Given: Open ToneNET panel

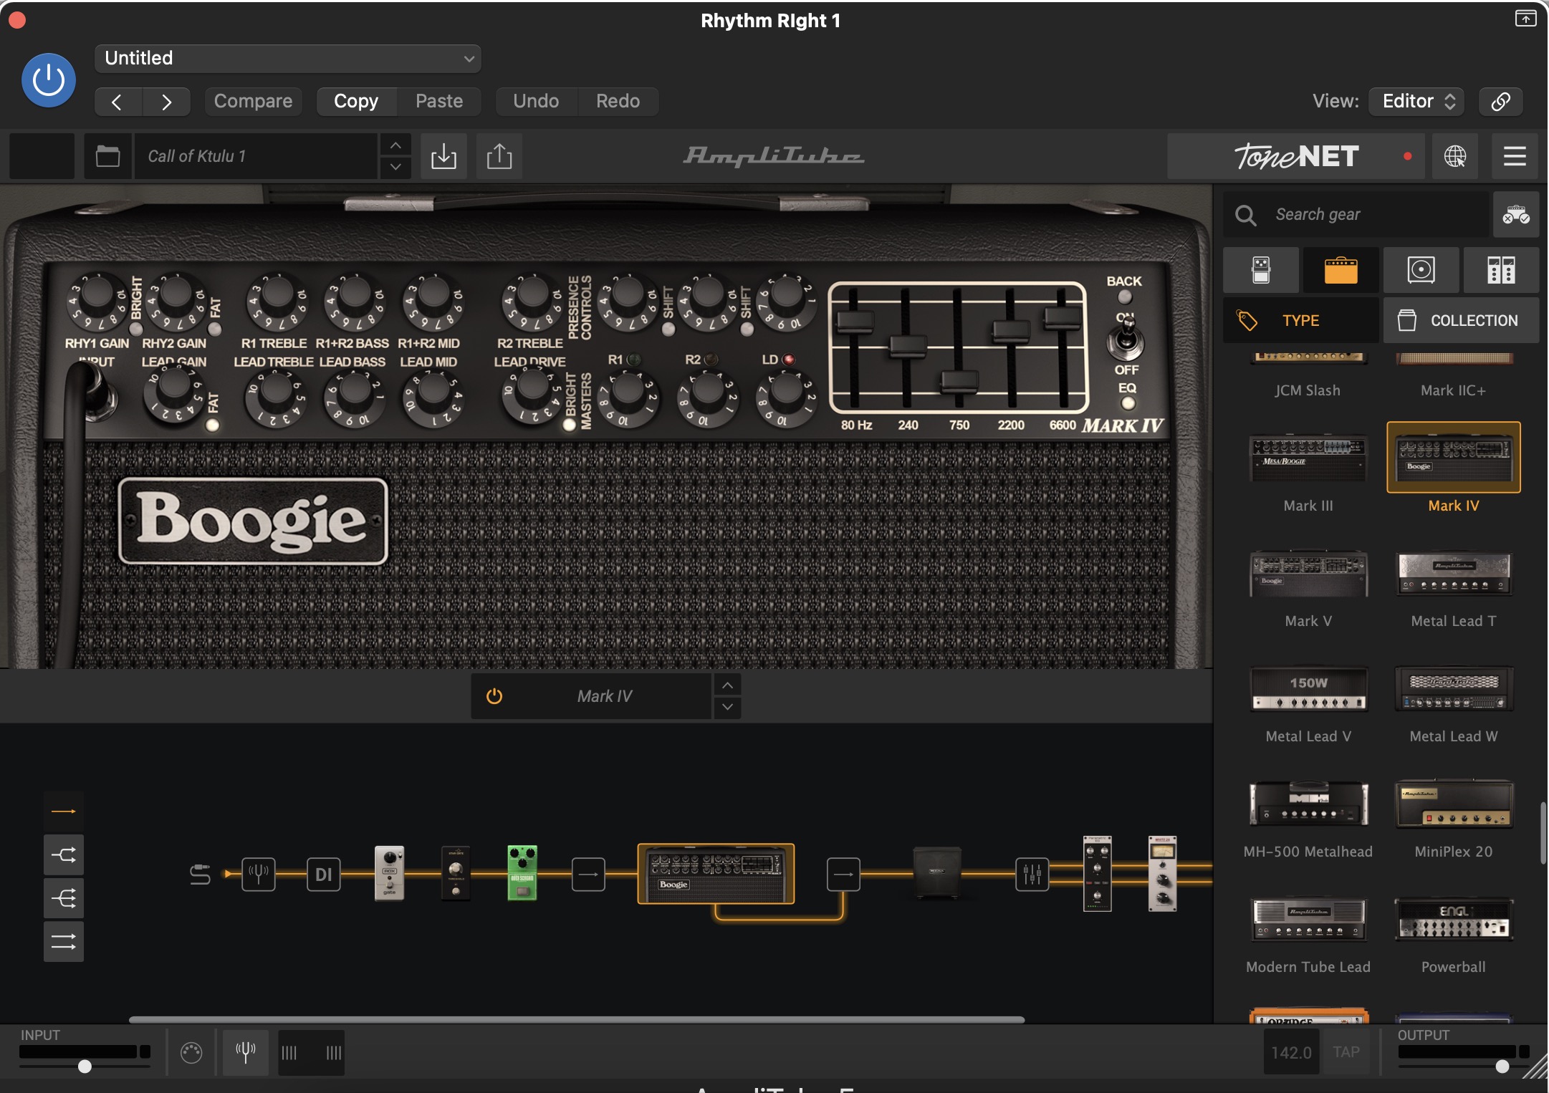Looking at the screenshot, I should pyautogui.click(x=1296, y=156).
